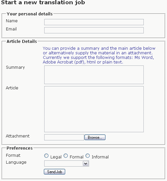Screen dimensions: 167x181
Task: Click the Informal label text
Action: coord(100,157)
